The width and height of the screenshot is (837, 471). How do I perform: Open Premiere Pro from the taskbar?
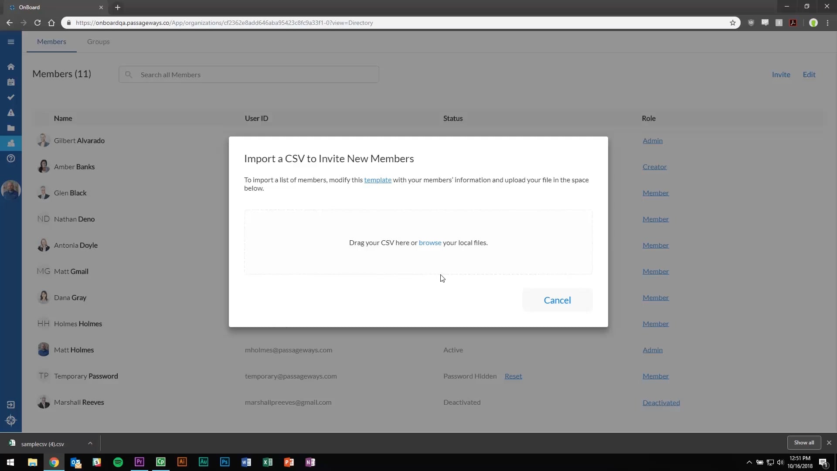pos(139,462)
